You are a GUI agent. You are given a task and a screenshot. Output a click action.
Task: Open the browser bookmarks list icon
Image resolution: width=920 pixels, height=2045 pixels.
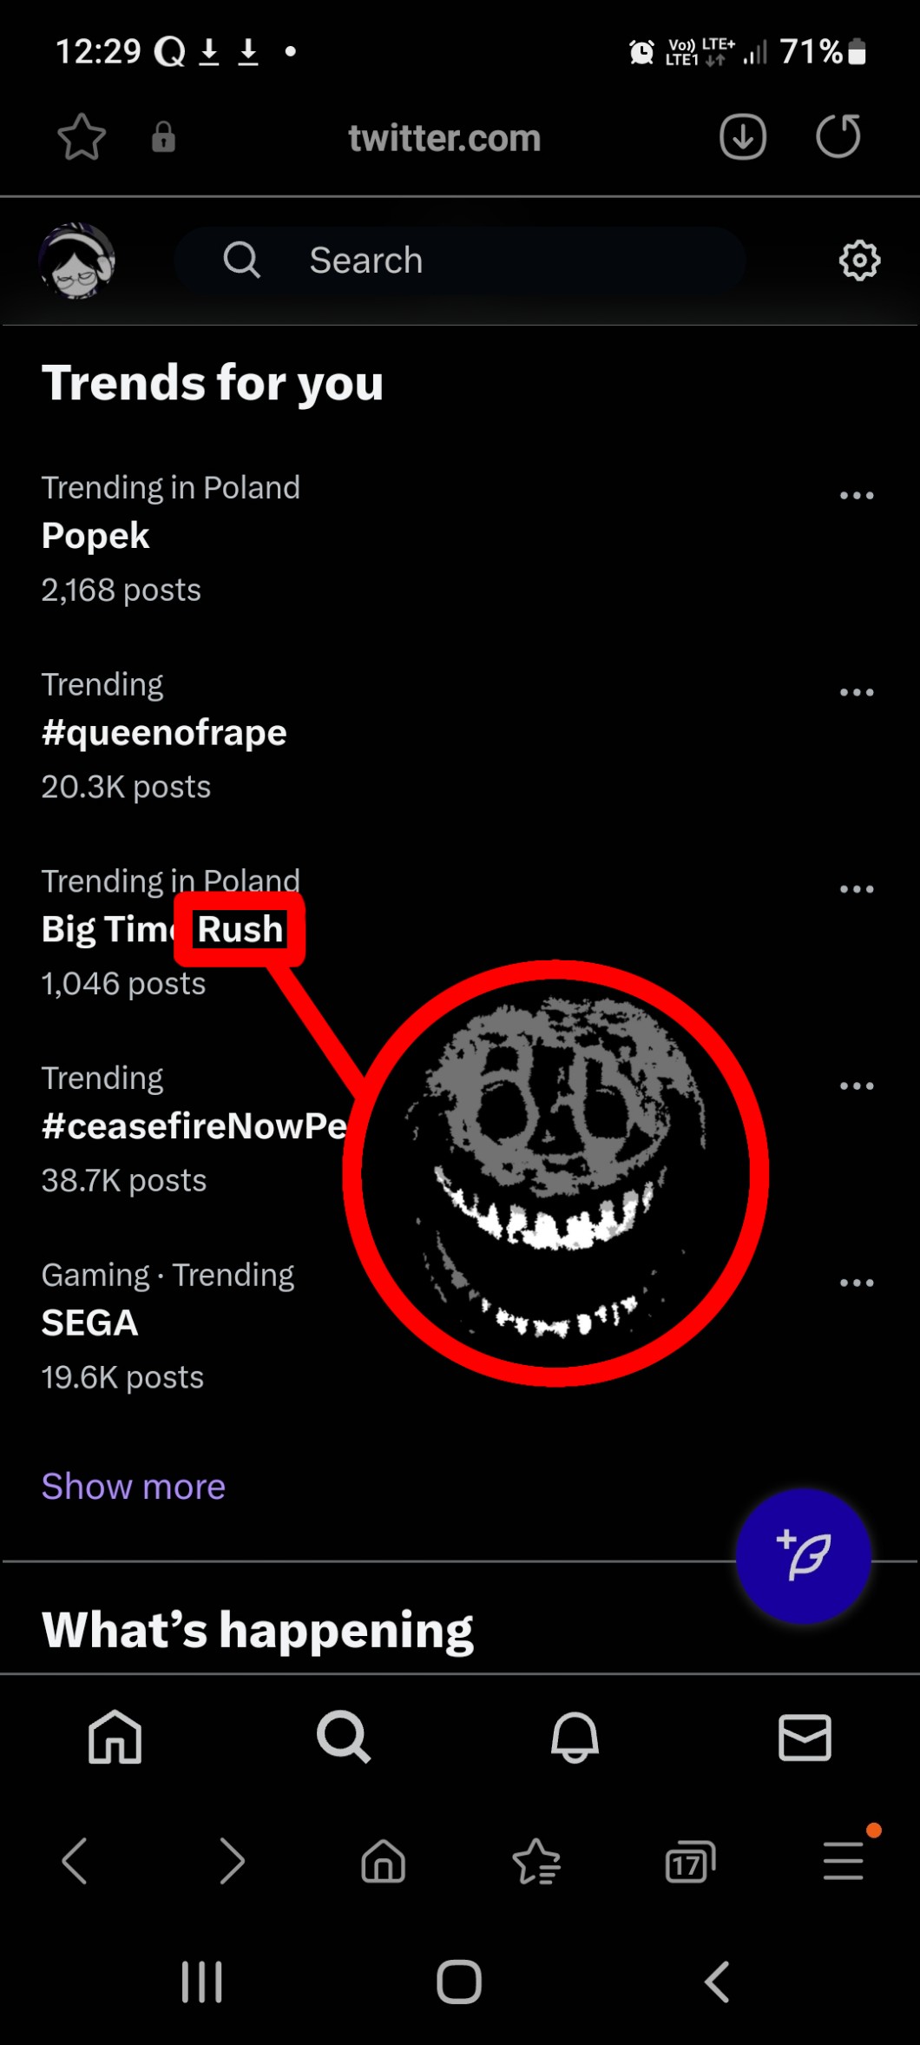click(x=536, y=1862)
